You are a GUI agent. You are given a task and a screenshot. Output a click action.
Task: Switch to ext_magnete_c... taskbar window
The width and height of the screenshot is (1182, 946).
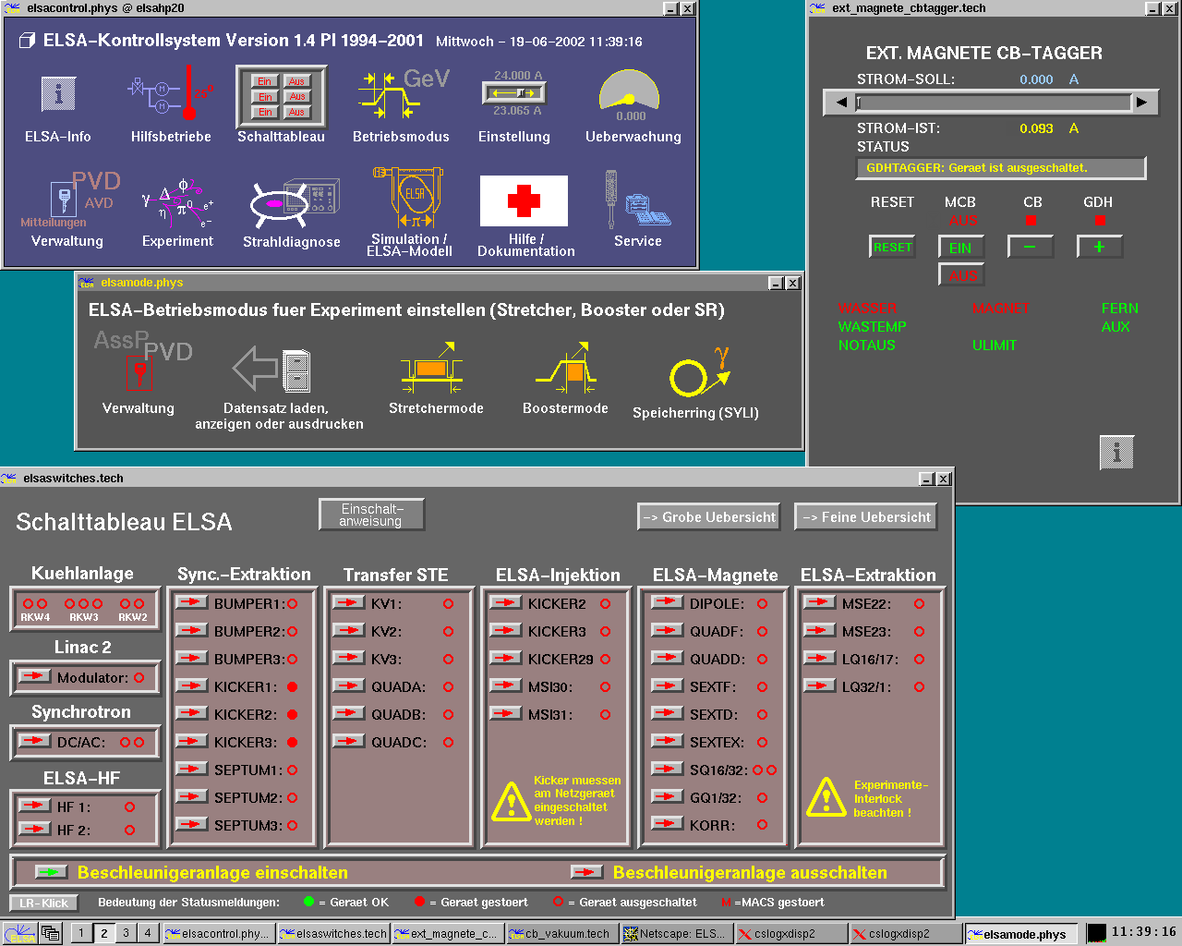tap(447, 934)
